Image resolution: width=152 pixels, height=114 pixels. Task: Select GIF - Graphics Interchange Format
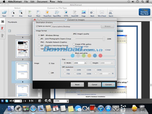point(39,46)
